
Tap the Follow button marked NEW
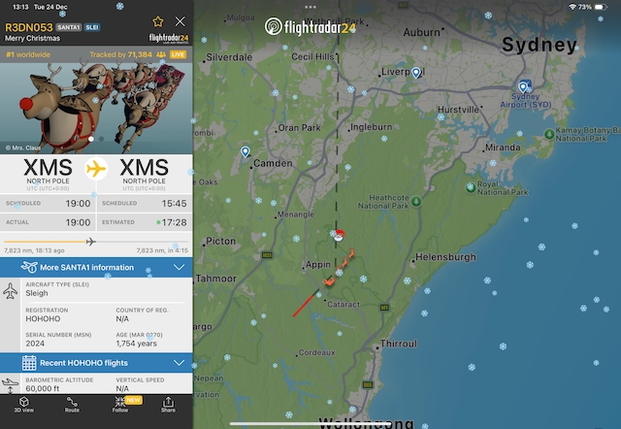[120, 405]
